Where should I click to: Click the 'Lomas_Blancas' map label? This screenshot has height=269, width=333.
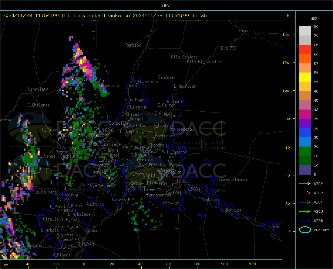[x=233, y=179]
